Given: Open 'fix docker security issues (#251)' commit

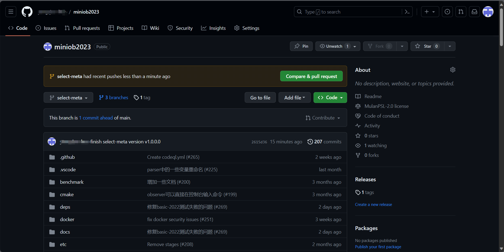Looking at the screenshot, I should pyautogui.click(x=180, y=219).
